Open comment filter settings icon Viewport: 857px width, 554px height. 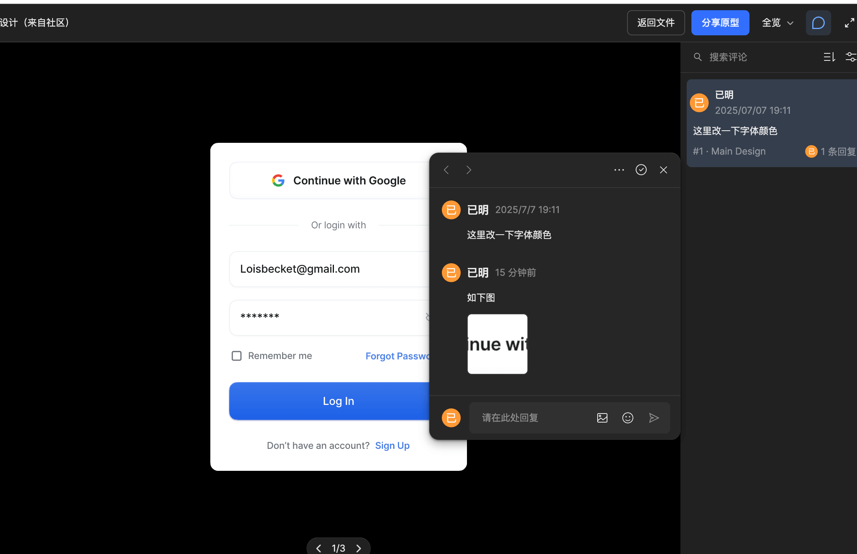tap(850, 57)
